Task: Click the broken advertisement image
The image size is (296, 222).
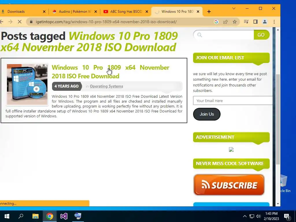Action: pos(231,150)
